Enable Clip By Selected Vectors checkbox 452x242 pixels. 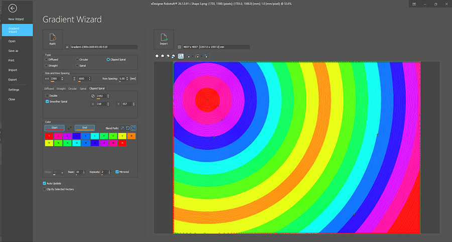[x=44, y=189]
